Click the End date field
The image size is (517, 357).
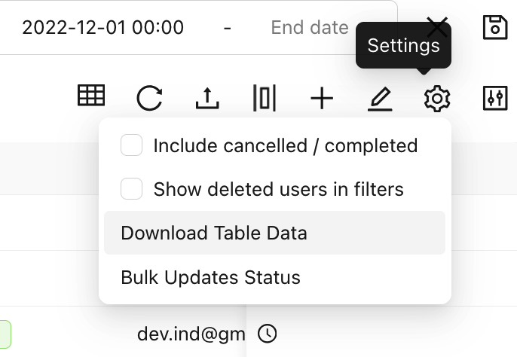pos(309,28)
